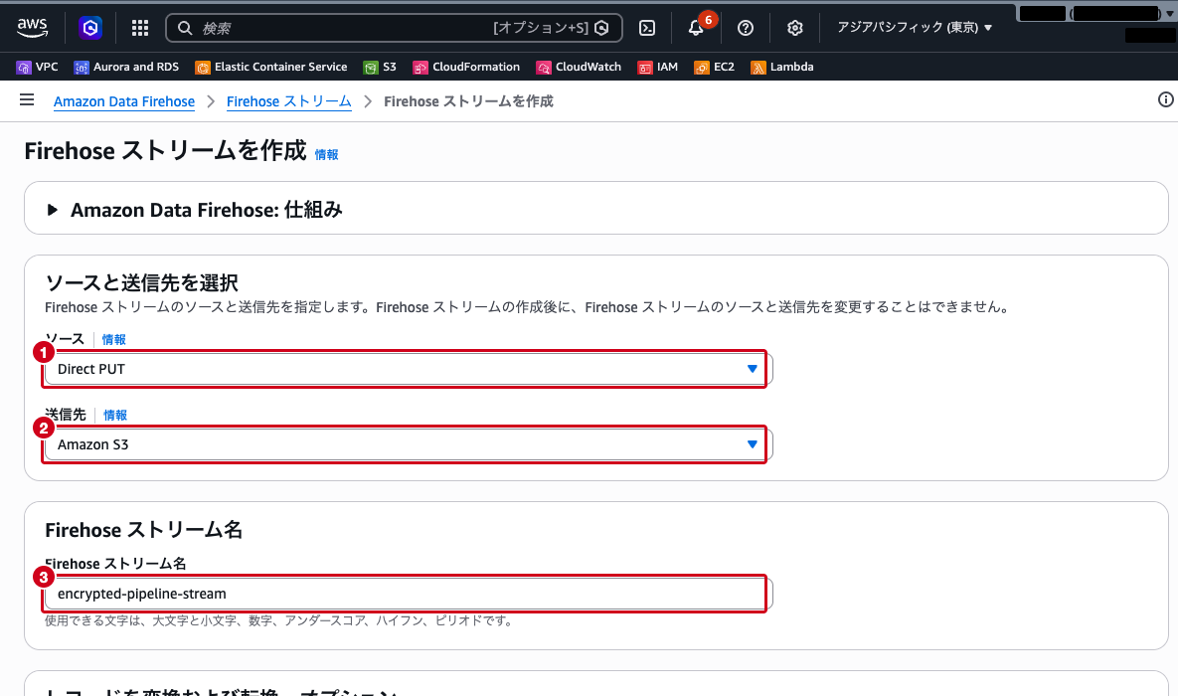
Task: Open the settings gear icon
Action: point(795,28)
